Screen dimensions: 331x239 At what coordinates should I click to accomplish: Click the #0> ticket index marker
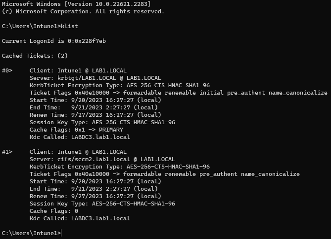pos(7,70)
